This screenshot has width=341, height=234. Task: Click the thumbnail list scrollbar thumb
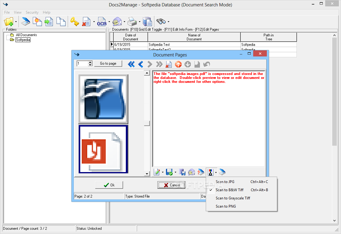tap(147, 123)
